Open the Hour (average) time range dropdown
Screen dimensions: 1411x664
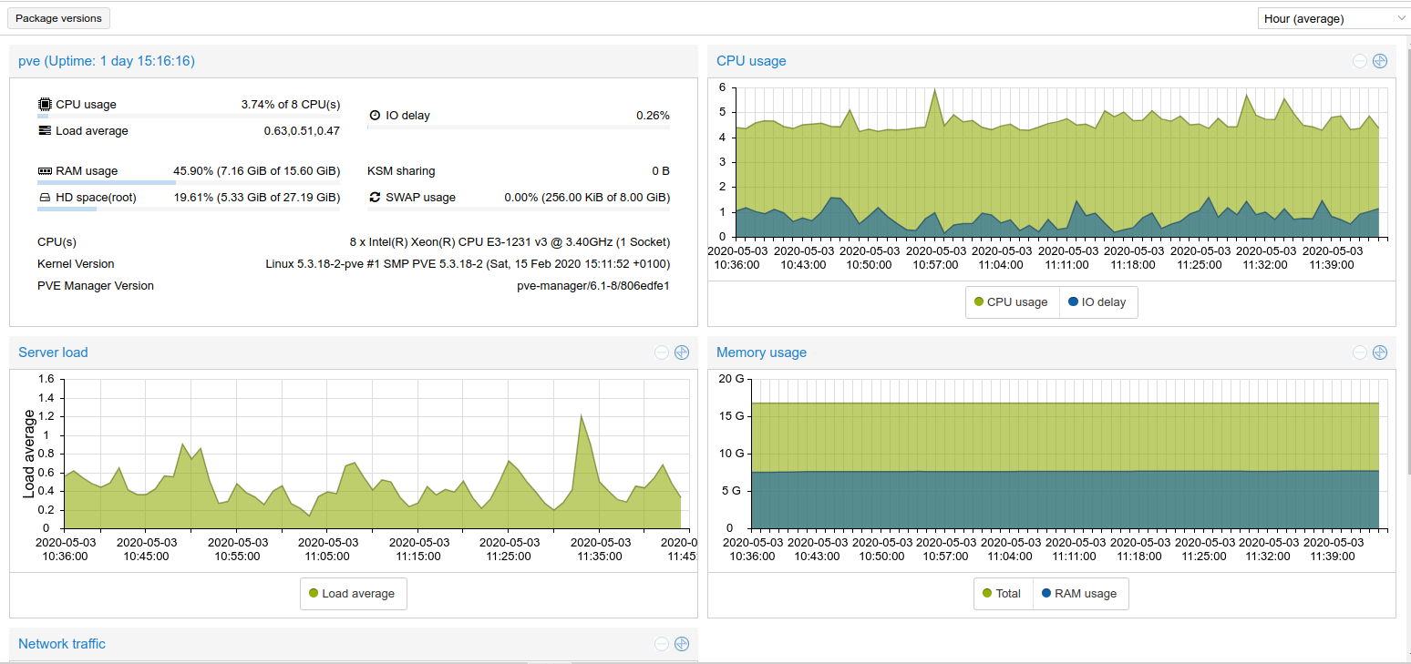tap(1333, 17)
